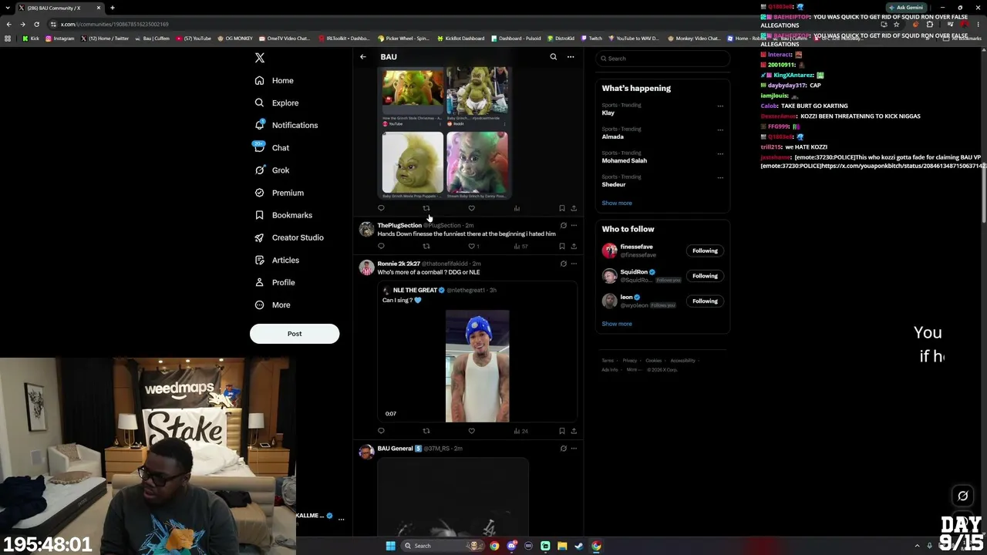Search within the BAU community
The width and height of the screenshot is (987, 555).
[x=553, y=57]
